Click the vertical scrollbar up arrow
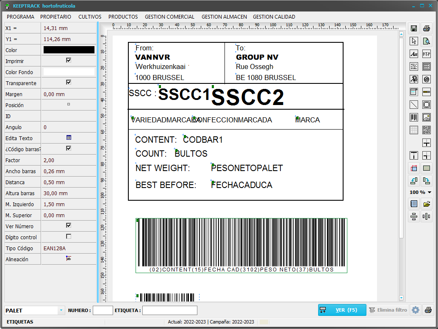Screen dimensions: 438x329 coord(402,34)
